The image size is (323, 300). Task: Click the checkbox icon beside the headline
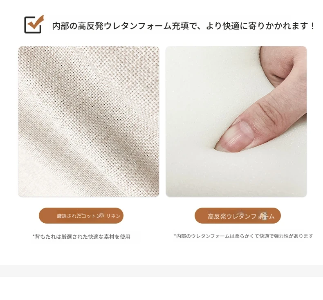34,24
